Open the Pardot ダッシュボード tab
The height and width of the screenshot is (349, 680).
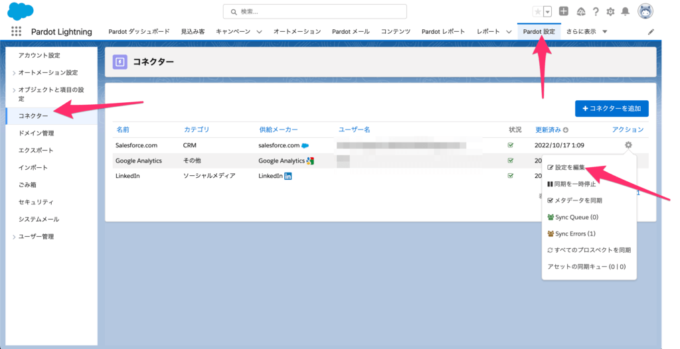click(139, 32)
